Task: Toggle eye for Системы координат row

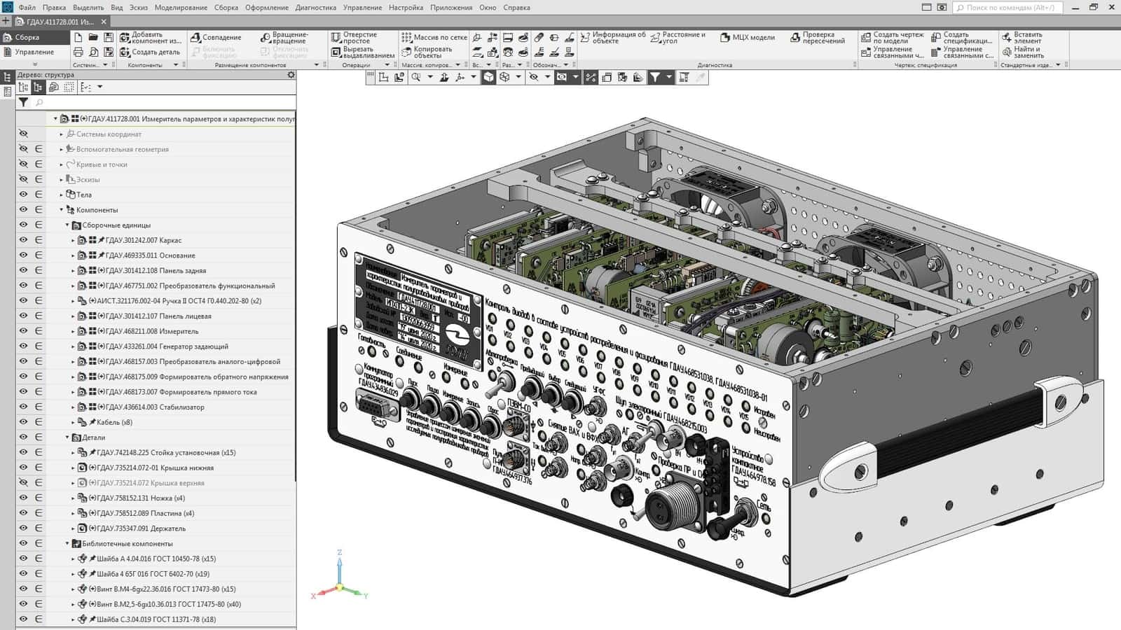Action: coord(23,134)
